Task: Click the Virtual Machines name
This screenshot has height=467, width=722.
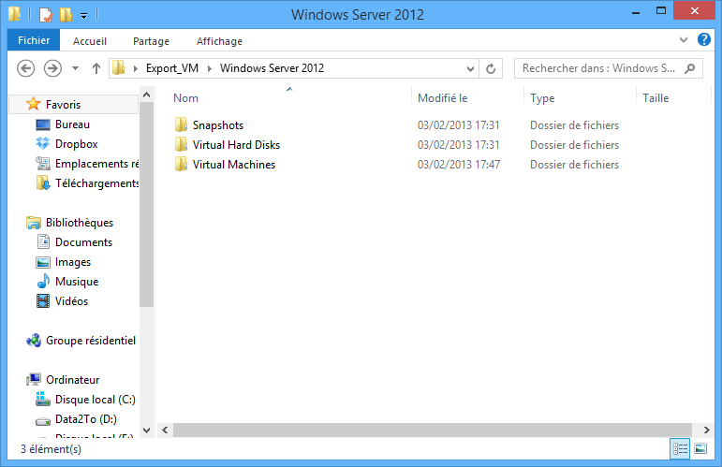Action: click(x=234, y=165)
